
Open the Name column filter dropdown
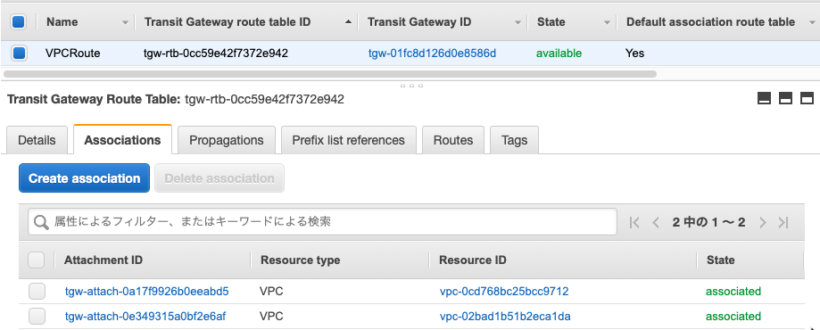click(125, 22)
